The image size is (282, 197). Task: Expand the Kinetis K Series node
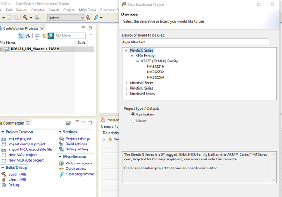[x=126, y=83]
